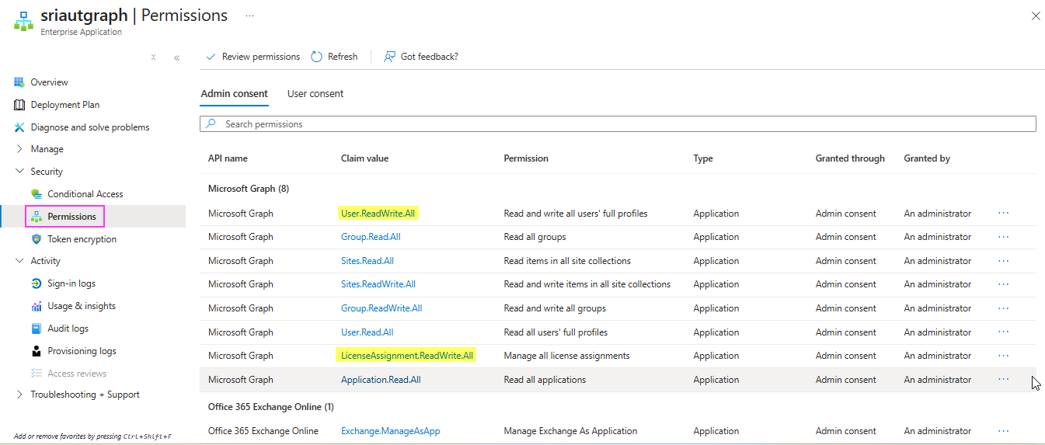1045x445 pixels.
Task: Expand the Manage section chevron
Action: [19, 149]
